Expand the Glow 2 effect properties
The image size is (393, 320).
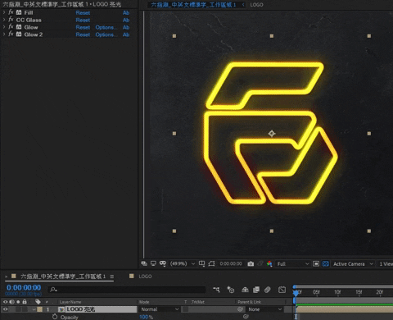click(x=4, y=34)
